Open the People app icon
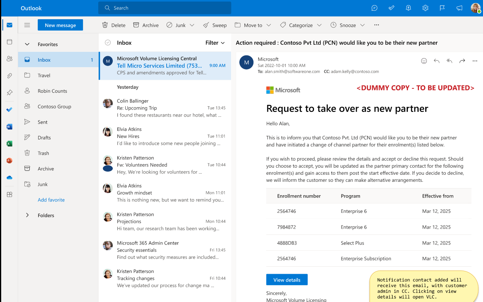 pyautogui.click(x=9, y=59)
